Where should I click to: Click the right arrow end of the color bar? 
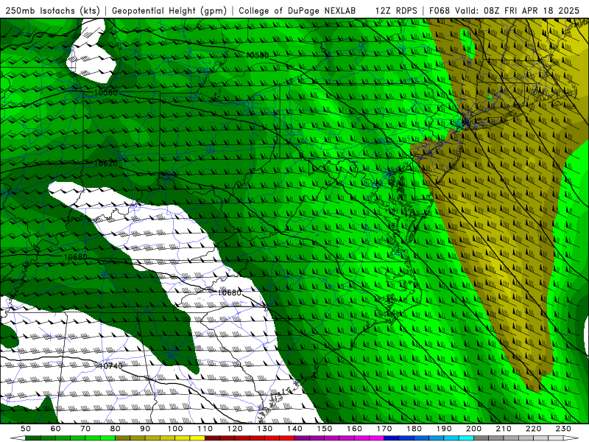tap(571, 438)
